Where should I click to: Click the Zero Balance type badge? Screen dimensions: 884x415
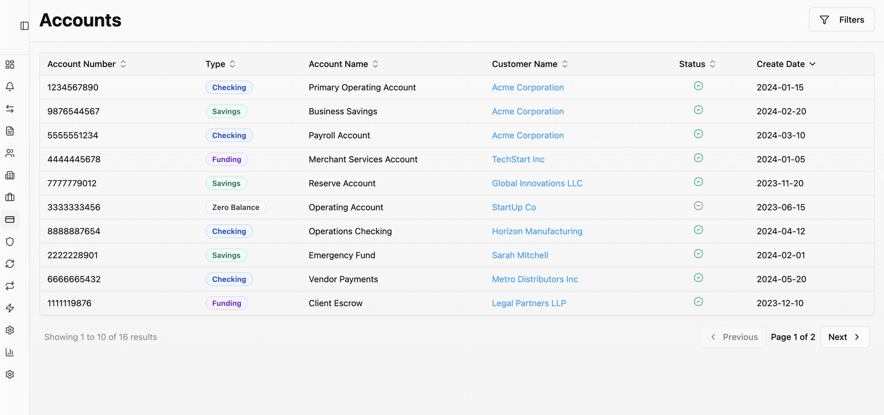pyautogui.click(x=235, y=207)
